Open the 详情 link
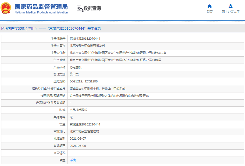 [72, 160]
